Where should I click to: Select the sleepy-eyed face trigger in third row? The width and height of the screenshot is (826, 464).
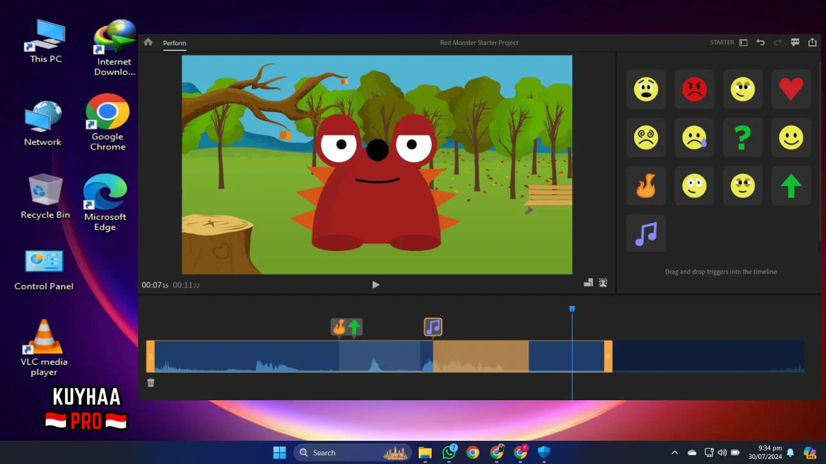click(743, 186)
